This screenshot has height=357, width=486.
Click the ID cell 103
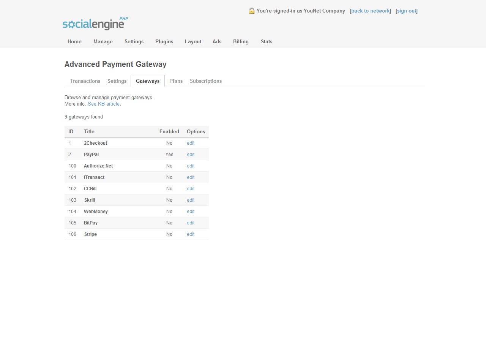73,200
